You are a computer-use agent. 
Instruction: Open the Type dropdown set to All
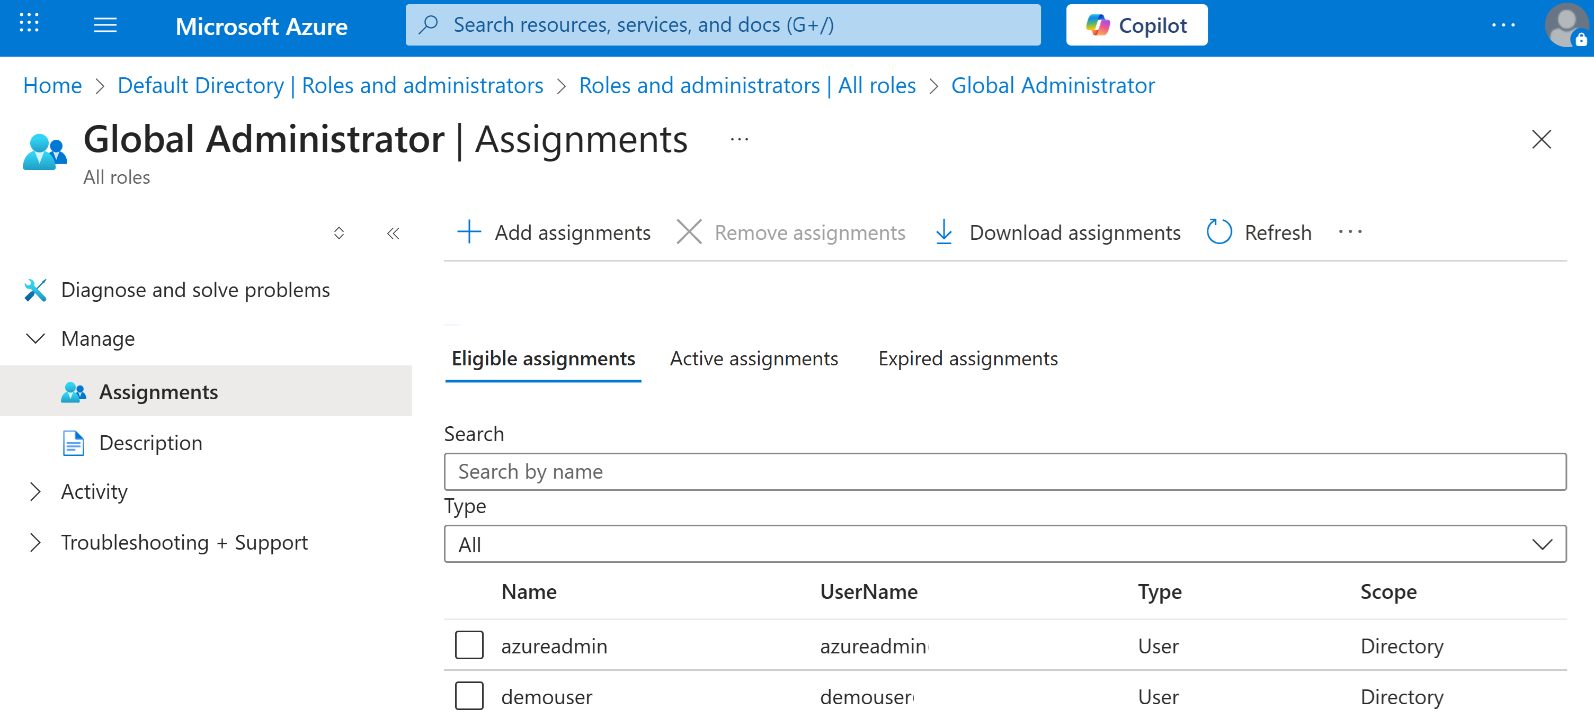tap(1005, 544)
